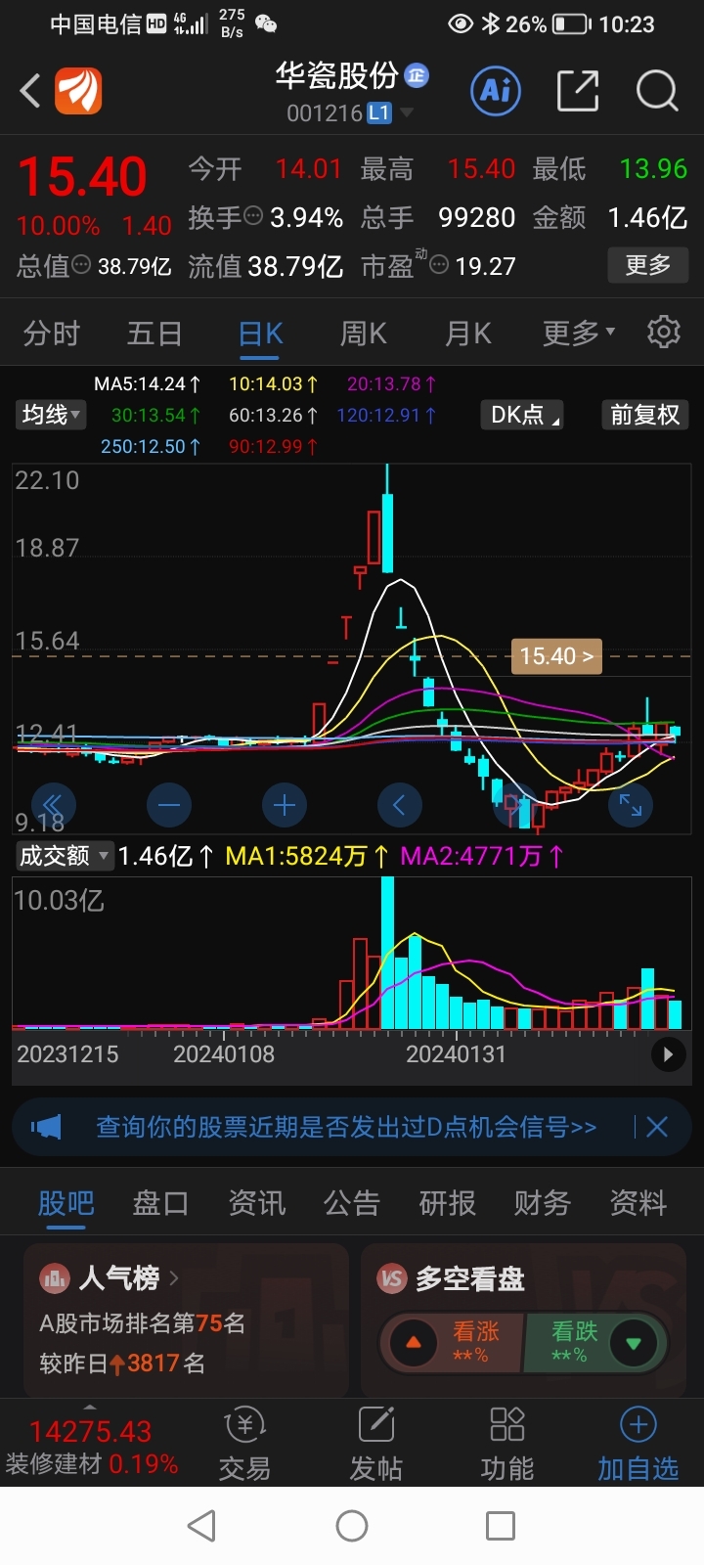704x1565 pixels.
Task: Switch to 月K tab
Action: coord(468,334)
